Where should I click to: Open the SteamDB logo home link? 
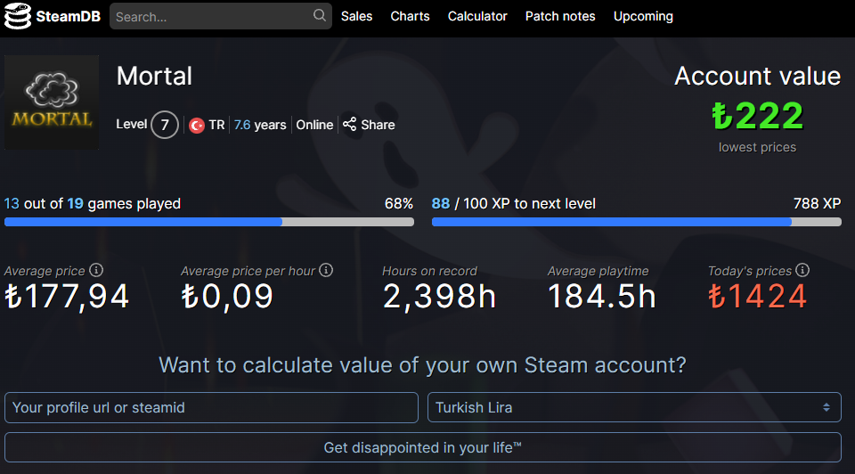point(53,16)
